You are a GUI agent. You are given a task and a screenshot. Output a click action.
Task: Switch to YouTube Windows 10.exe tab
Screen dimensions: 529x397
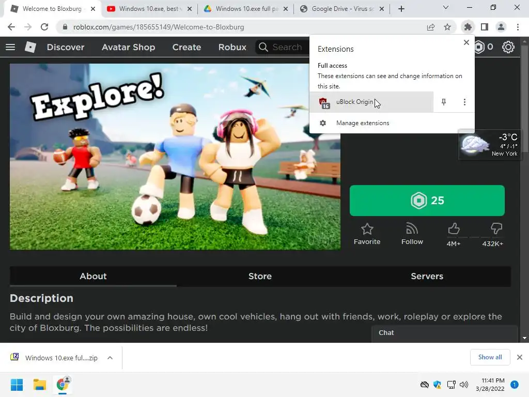pos(149,9)
